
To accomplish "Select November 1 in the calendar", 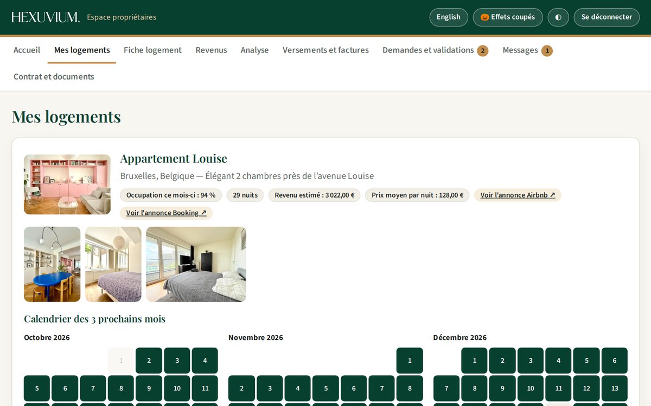I will [x=410, y=361].
